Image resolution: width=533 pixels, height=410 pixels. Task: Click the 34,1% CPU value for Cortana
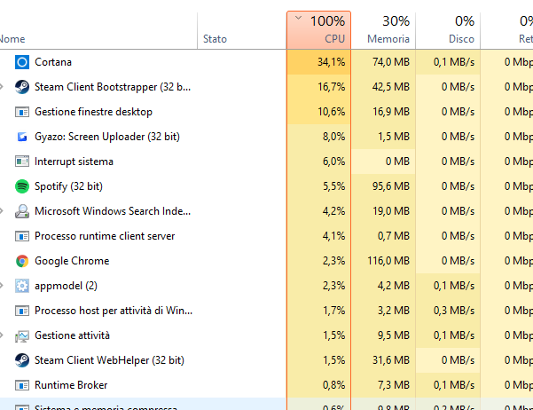[x=331, y=62]
